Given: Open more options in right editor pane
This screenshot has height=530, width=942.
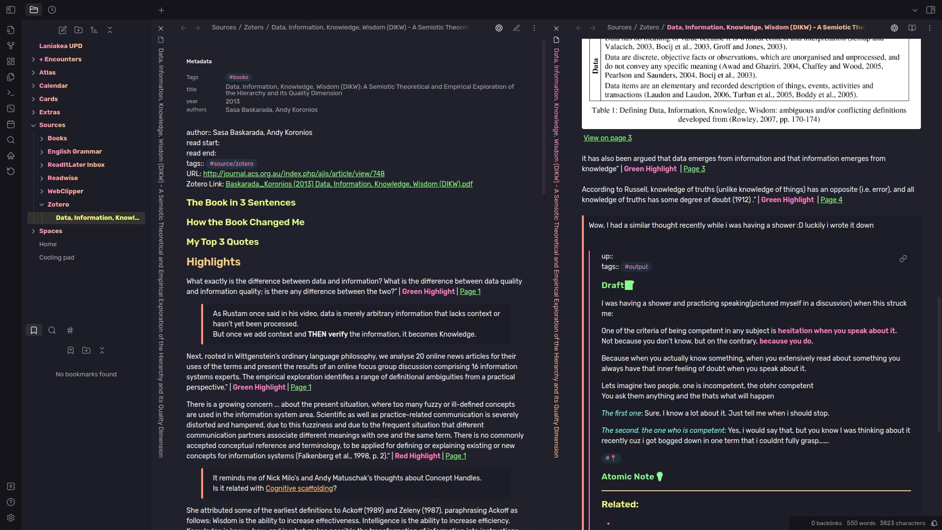Looking at the screenshot, I should tap(930, 28).
